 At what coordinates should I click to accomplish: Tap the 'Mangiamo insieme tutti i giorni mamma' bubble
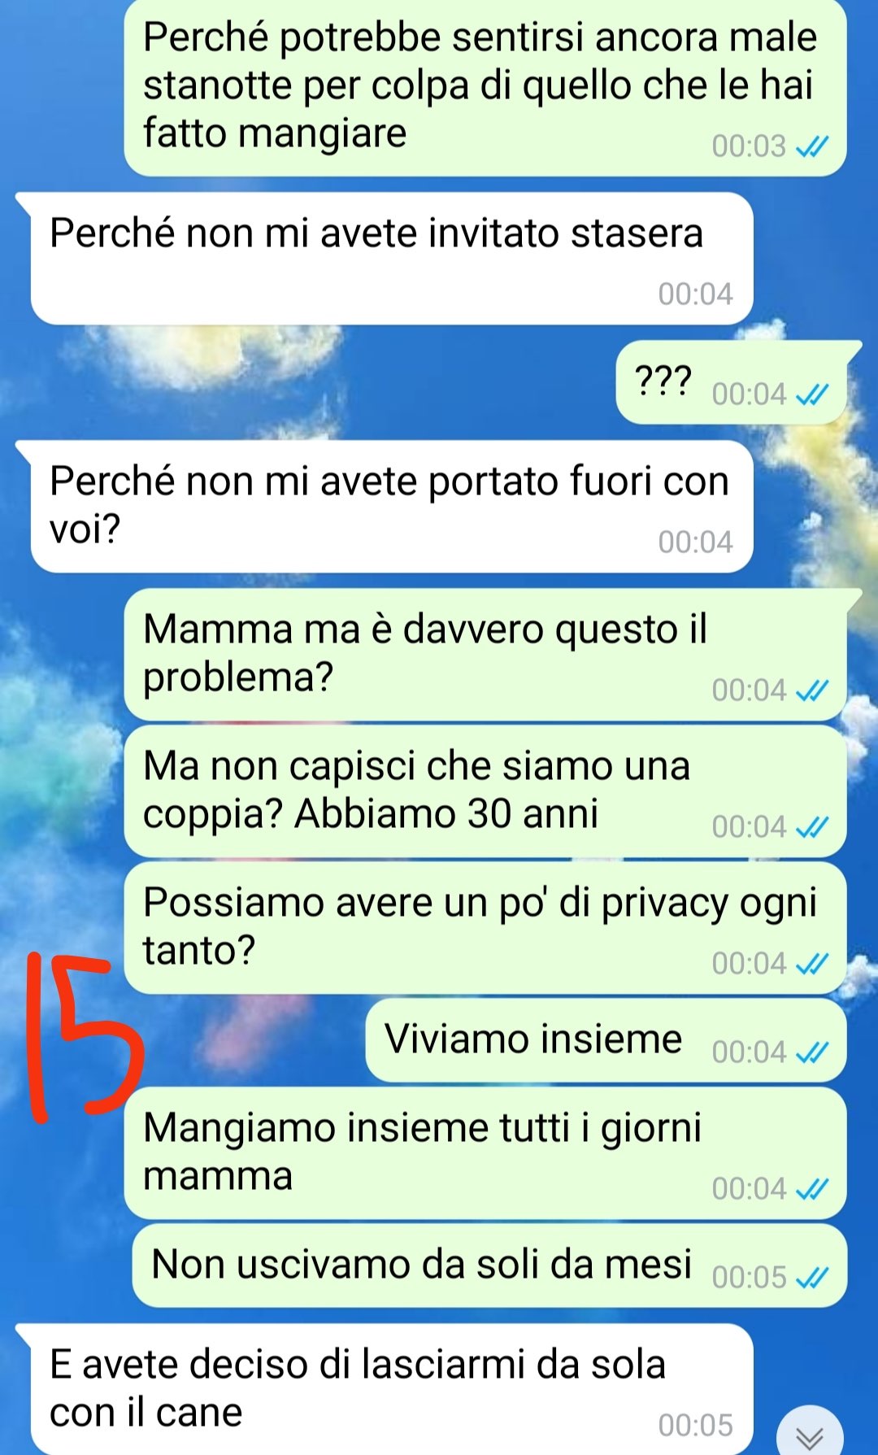point(485,1153)
